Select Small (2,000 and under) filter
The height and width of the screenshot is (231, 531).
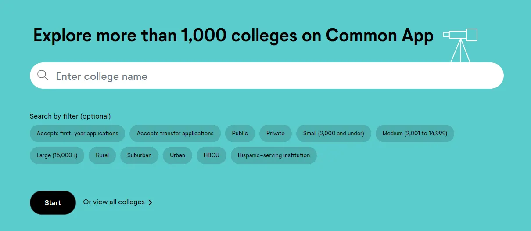pos(334,133)
